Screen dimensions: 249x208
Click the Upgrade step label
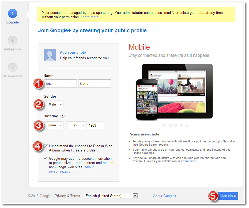point(12,22)
